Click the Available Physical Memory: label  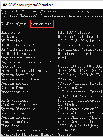28,134
